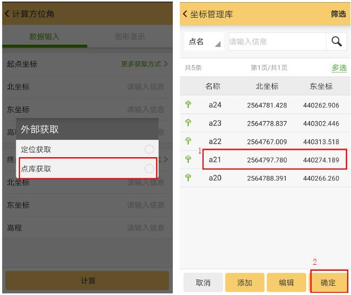
Task: Switch to the 数据输入 tab
Action: 44,37
